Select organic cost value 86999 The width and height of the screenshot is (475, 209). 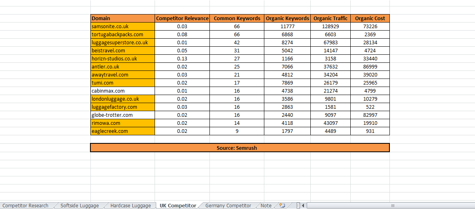[x=370, y=66]
